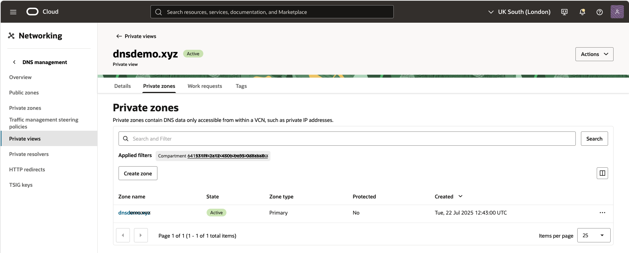Open the hamburger navigation menu
The width and height of the screenshot is (629, 253).
coord(13,12)
